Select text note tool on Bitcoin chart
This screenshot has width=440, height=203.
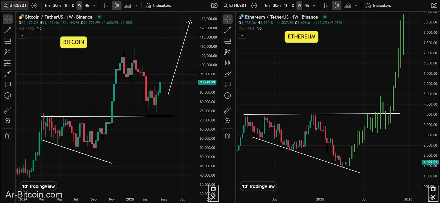(8, 84)
